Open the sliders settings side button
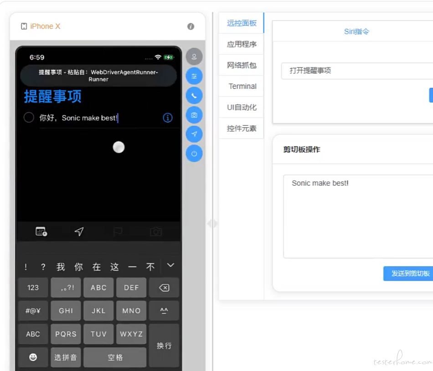The width and height of the screenshot is (433, 371). (x=194, y=76)
